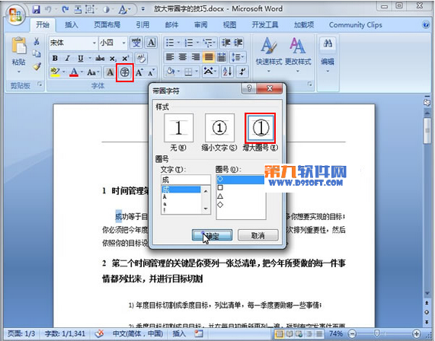The width and height of the screenshot is (435, 341).
Task: Click the Copy icon
Action: (x=37, y=53)
